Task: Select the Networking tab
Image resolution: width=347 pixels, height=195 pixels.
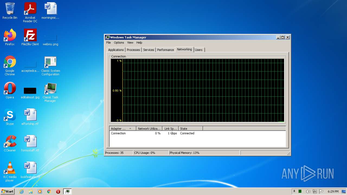Action: tap(184, 49)
